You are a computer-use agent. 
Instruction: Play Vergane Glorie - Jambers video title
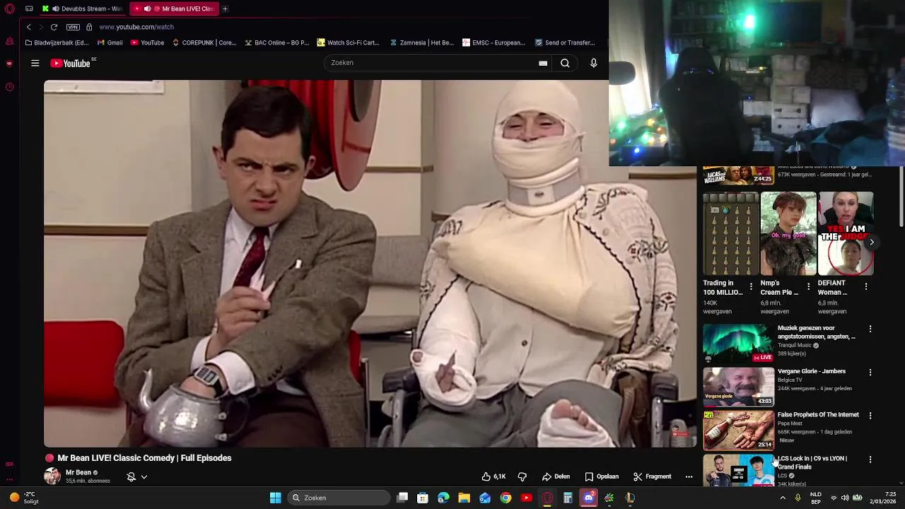tap(812, 371)
